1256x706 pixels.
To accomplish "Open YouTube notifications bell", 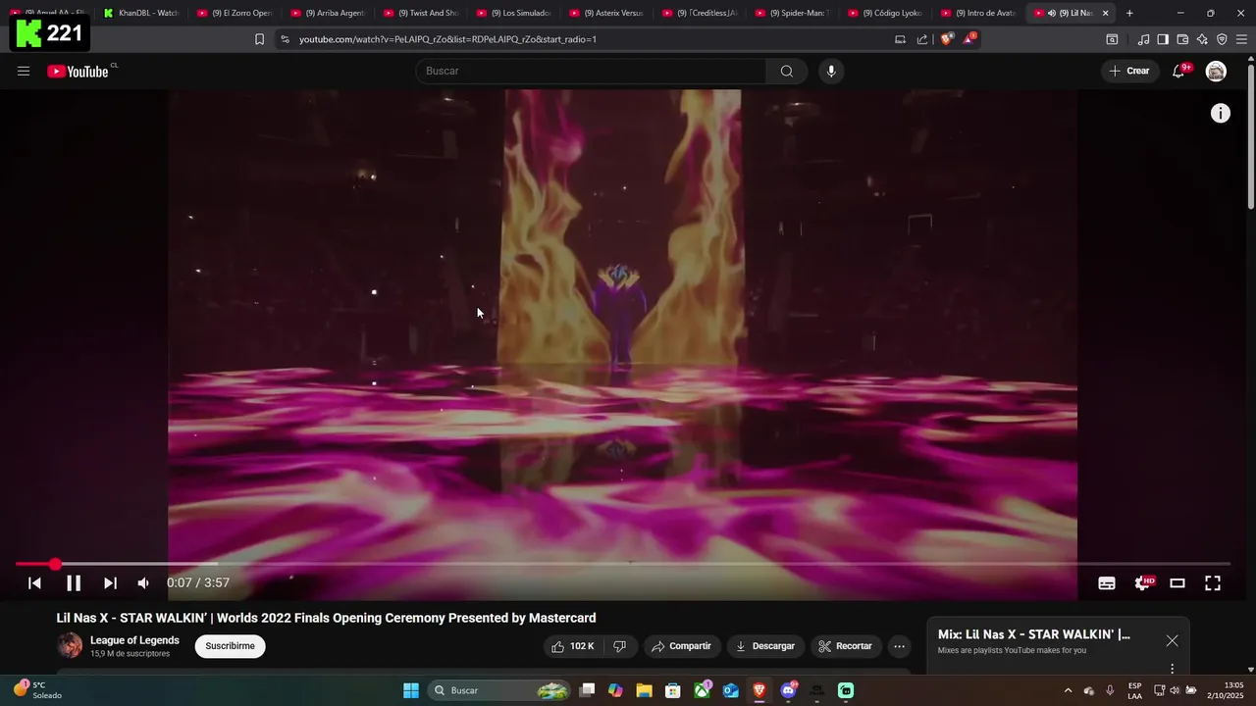I will (x=1178, y=71).
